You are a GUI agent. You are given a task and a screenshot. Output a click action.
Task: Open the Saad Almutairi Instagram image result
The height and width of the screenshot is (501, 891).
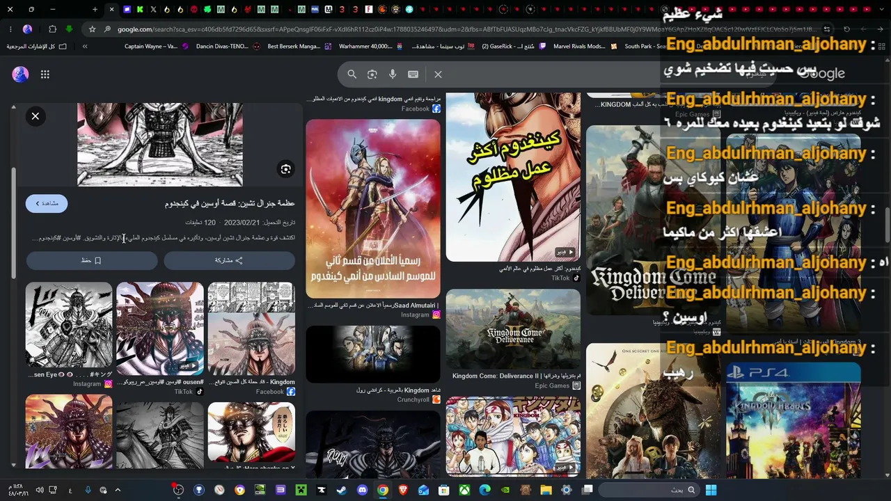click(x=373, y=209)
